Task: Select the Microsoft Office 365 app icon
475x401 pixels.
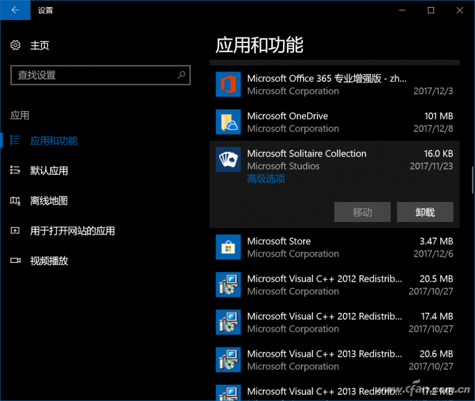Action: tap(228, 84)
